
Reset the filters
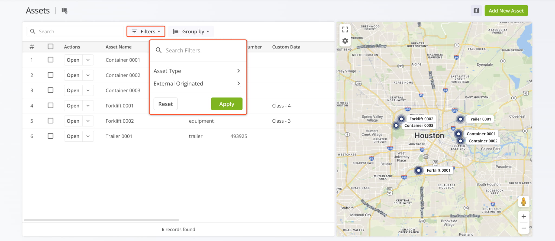point(166,104)
